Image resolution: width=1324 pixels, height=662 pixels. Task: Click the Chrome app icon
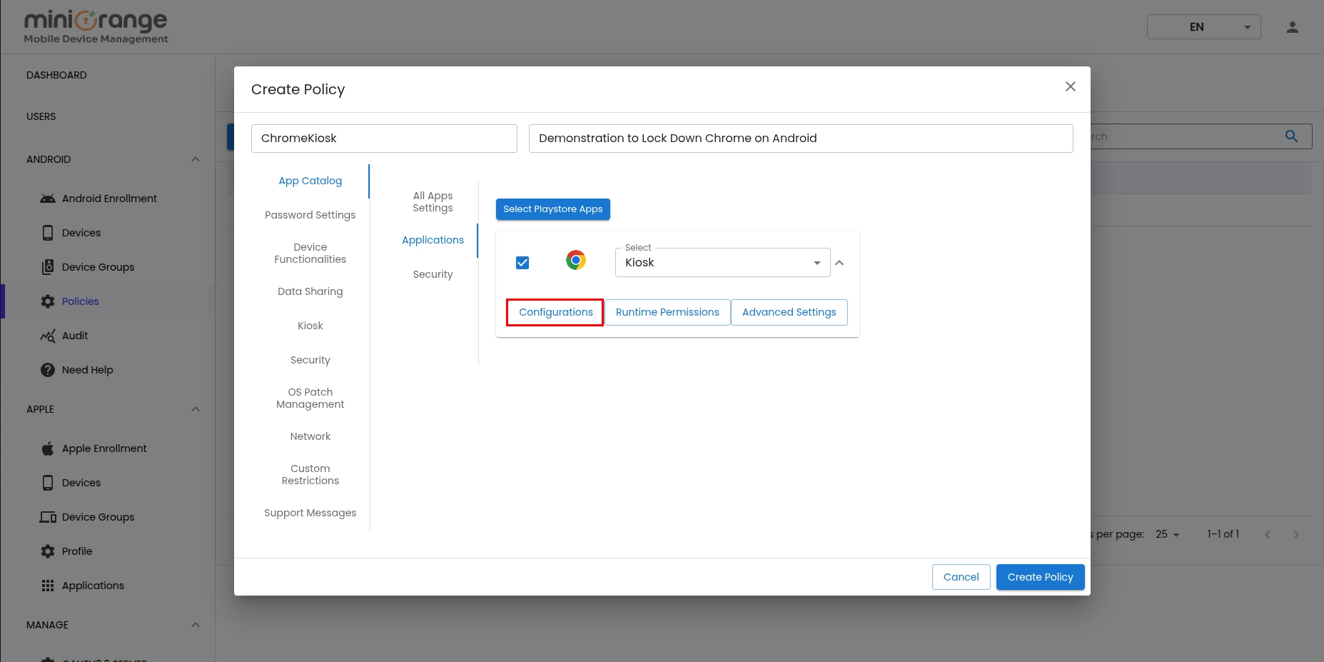click(x=575, y=260)
